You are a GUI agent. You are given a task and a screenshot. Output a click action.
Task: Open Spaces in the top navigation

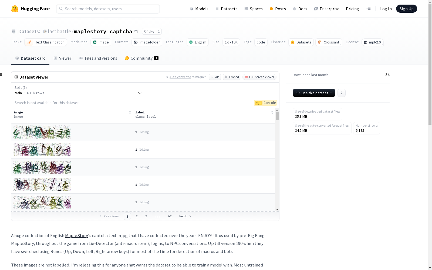click(x=254, y=9)
